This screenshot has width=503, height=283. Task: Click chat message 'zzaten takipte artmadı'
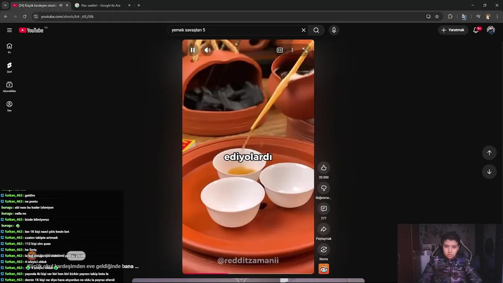click(x=41, y=237)
